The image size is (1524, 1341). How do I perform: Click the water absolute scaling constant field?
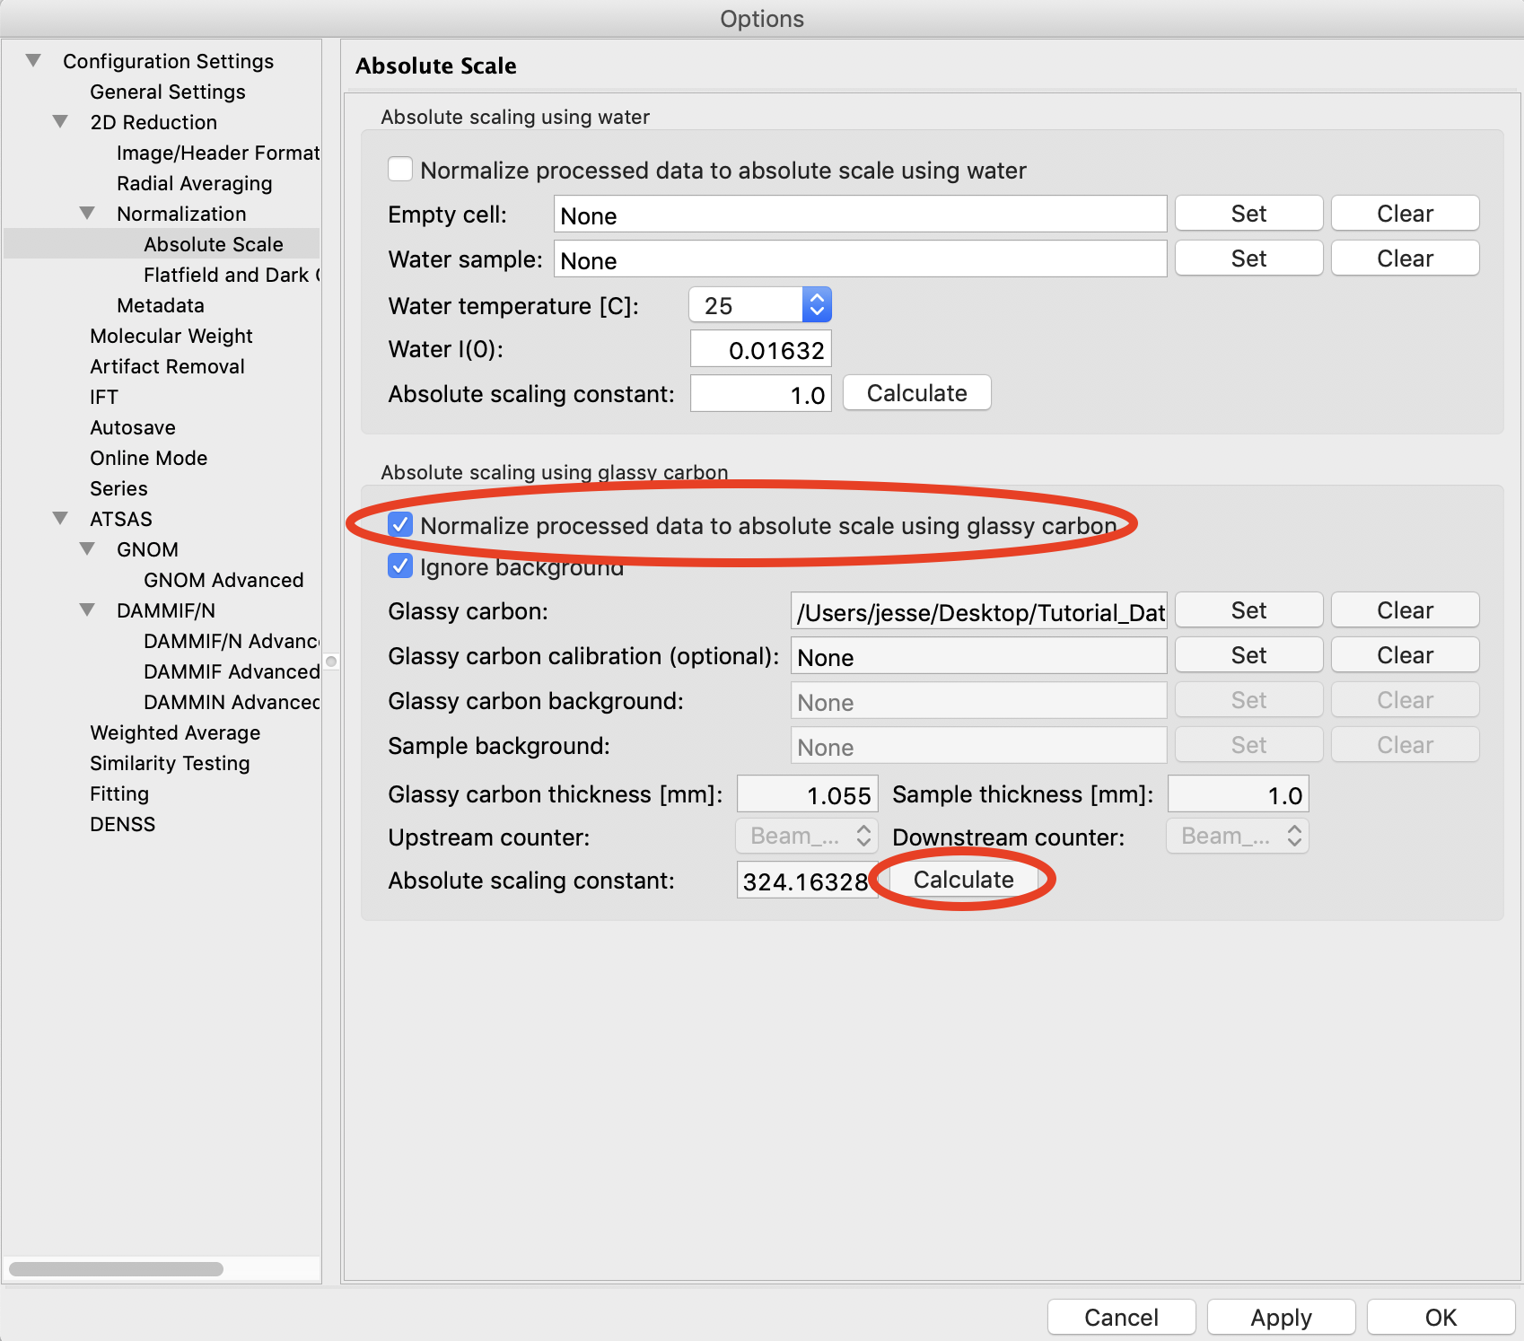(760, 394)
